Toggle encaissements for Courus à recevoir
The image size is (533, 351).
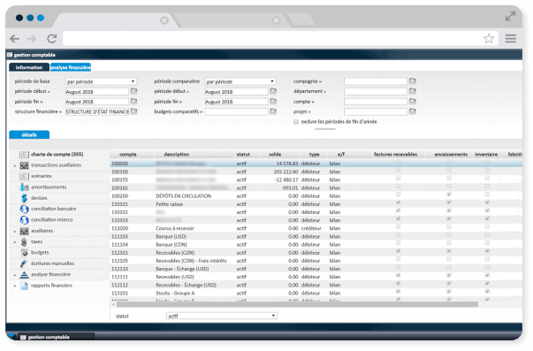449,227
